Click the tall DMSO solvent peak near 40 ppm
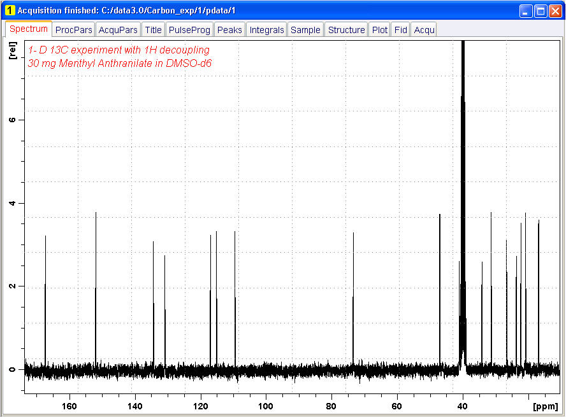Viewport: 566px width, 417px height. click(x=463, y=202)
